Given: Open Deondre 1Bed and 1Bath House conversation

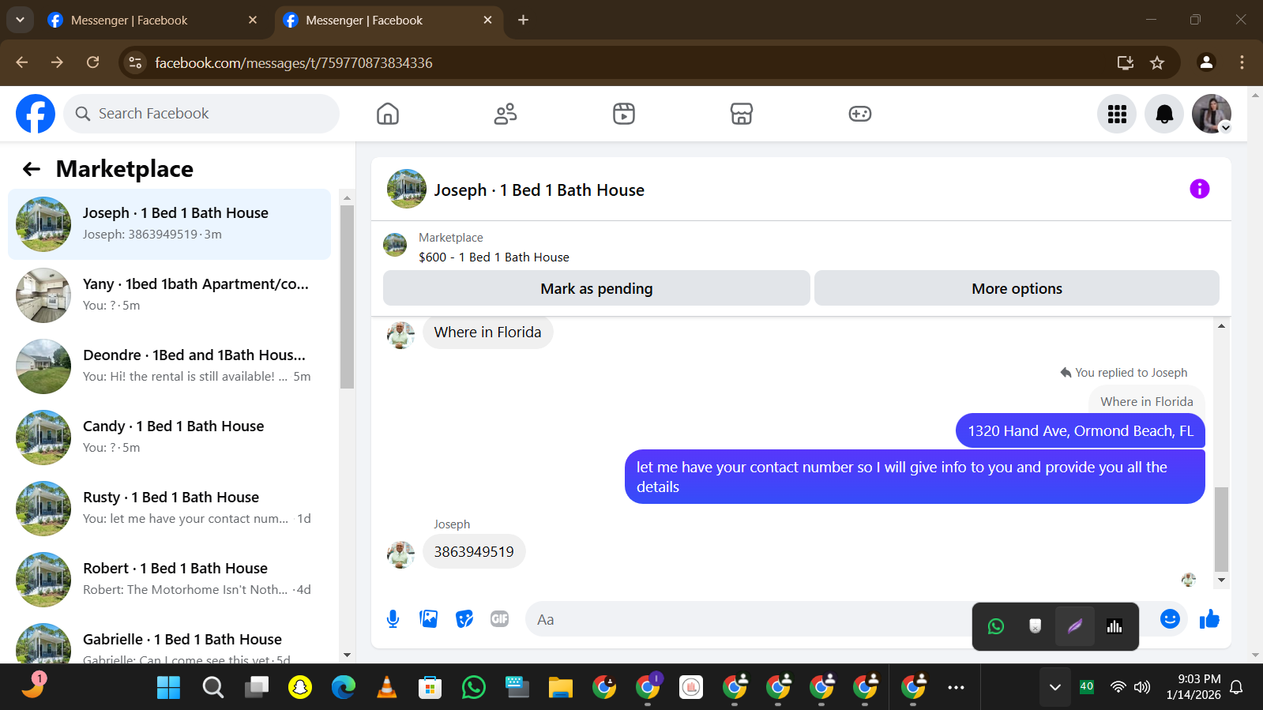Looking at the screenshot, I should tap(170, 366).
